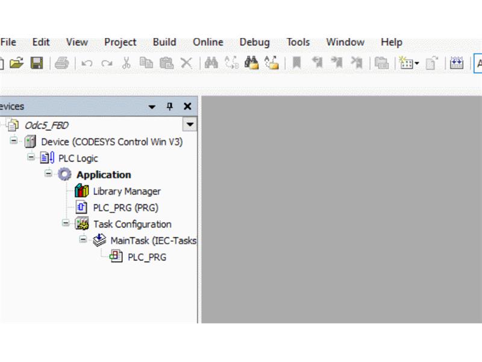Open the Add Object dropdown arrow
The height and width of the screenshot is (362, 482).
tap(417, 63)
